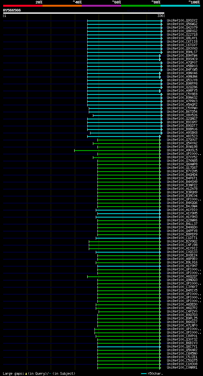
Task: Click the UniRef100_C5Y8E8 label
Action: pyautogui.click(x=182, y=94)
